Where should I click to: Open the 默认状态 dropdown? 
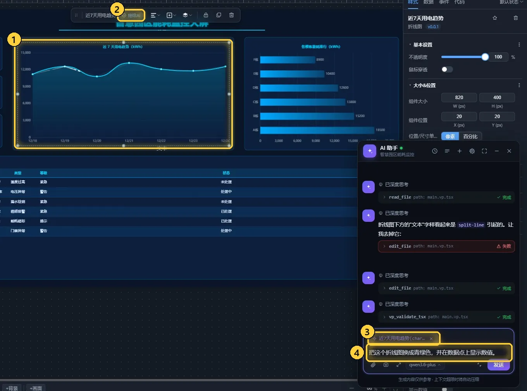[x=511, y=2]
